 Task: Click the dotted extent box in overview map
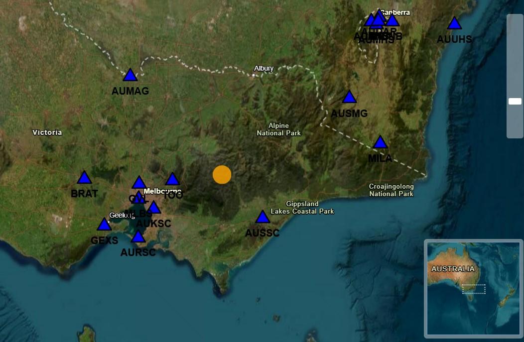(473, 289)
